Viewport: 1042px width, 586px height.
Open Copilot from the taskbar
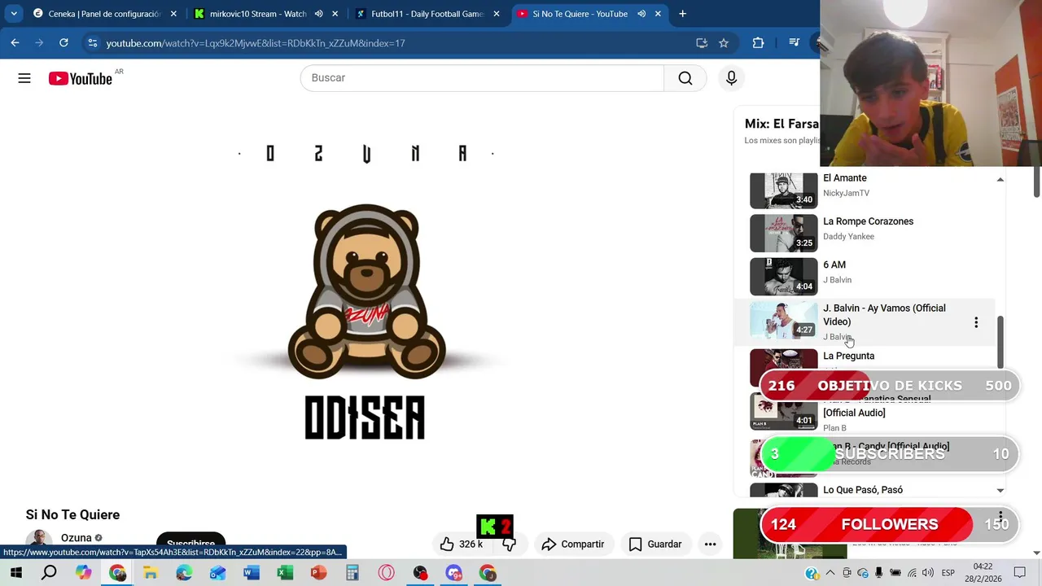coord(83,573)
